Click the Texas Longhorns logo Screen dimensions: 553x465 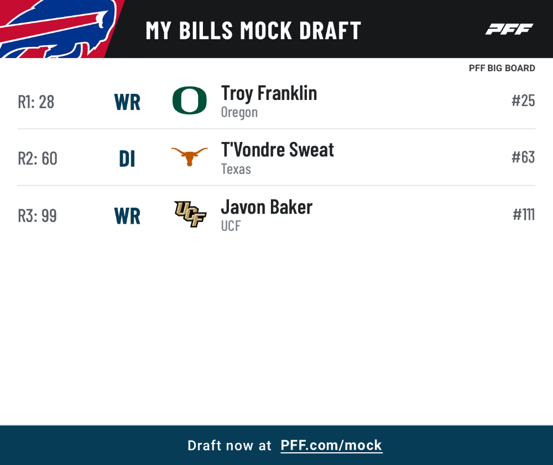coord(189,157)
